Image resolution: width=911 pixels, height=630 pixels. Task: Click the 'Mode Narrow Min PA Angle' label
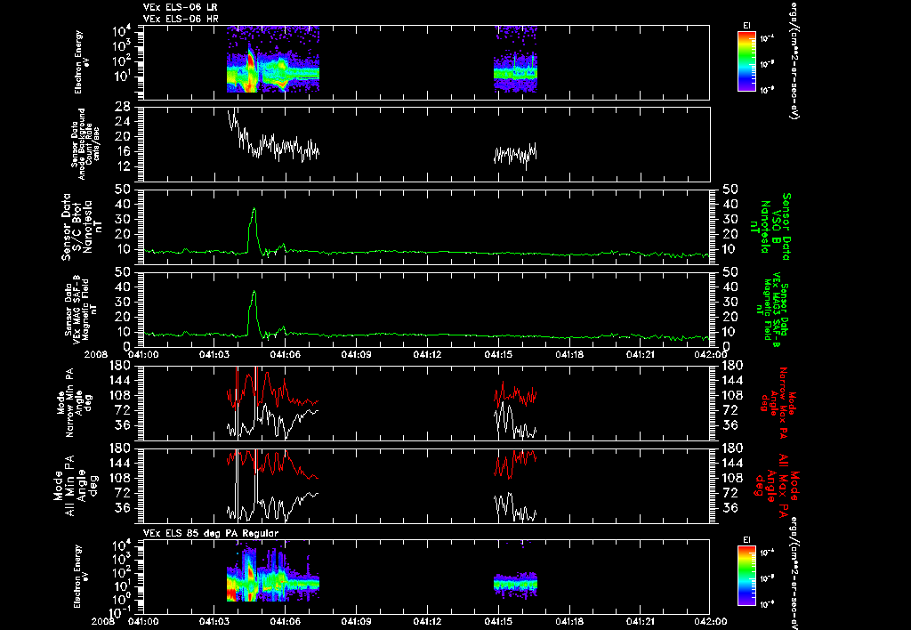[x=75, y=401]
